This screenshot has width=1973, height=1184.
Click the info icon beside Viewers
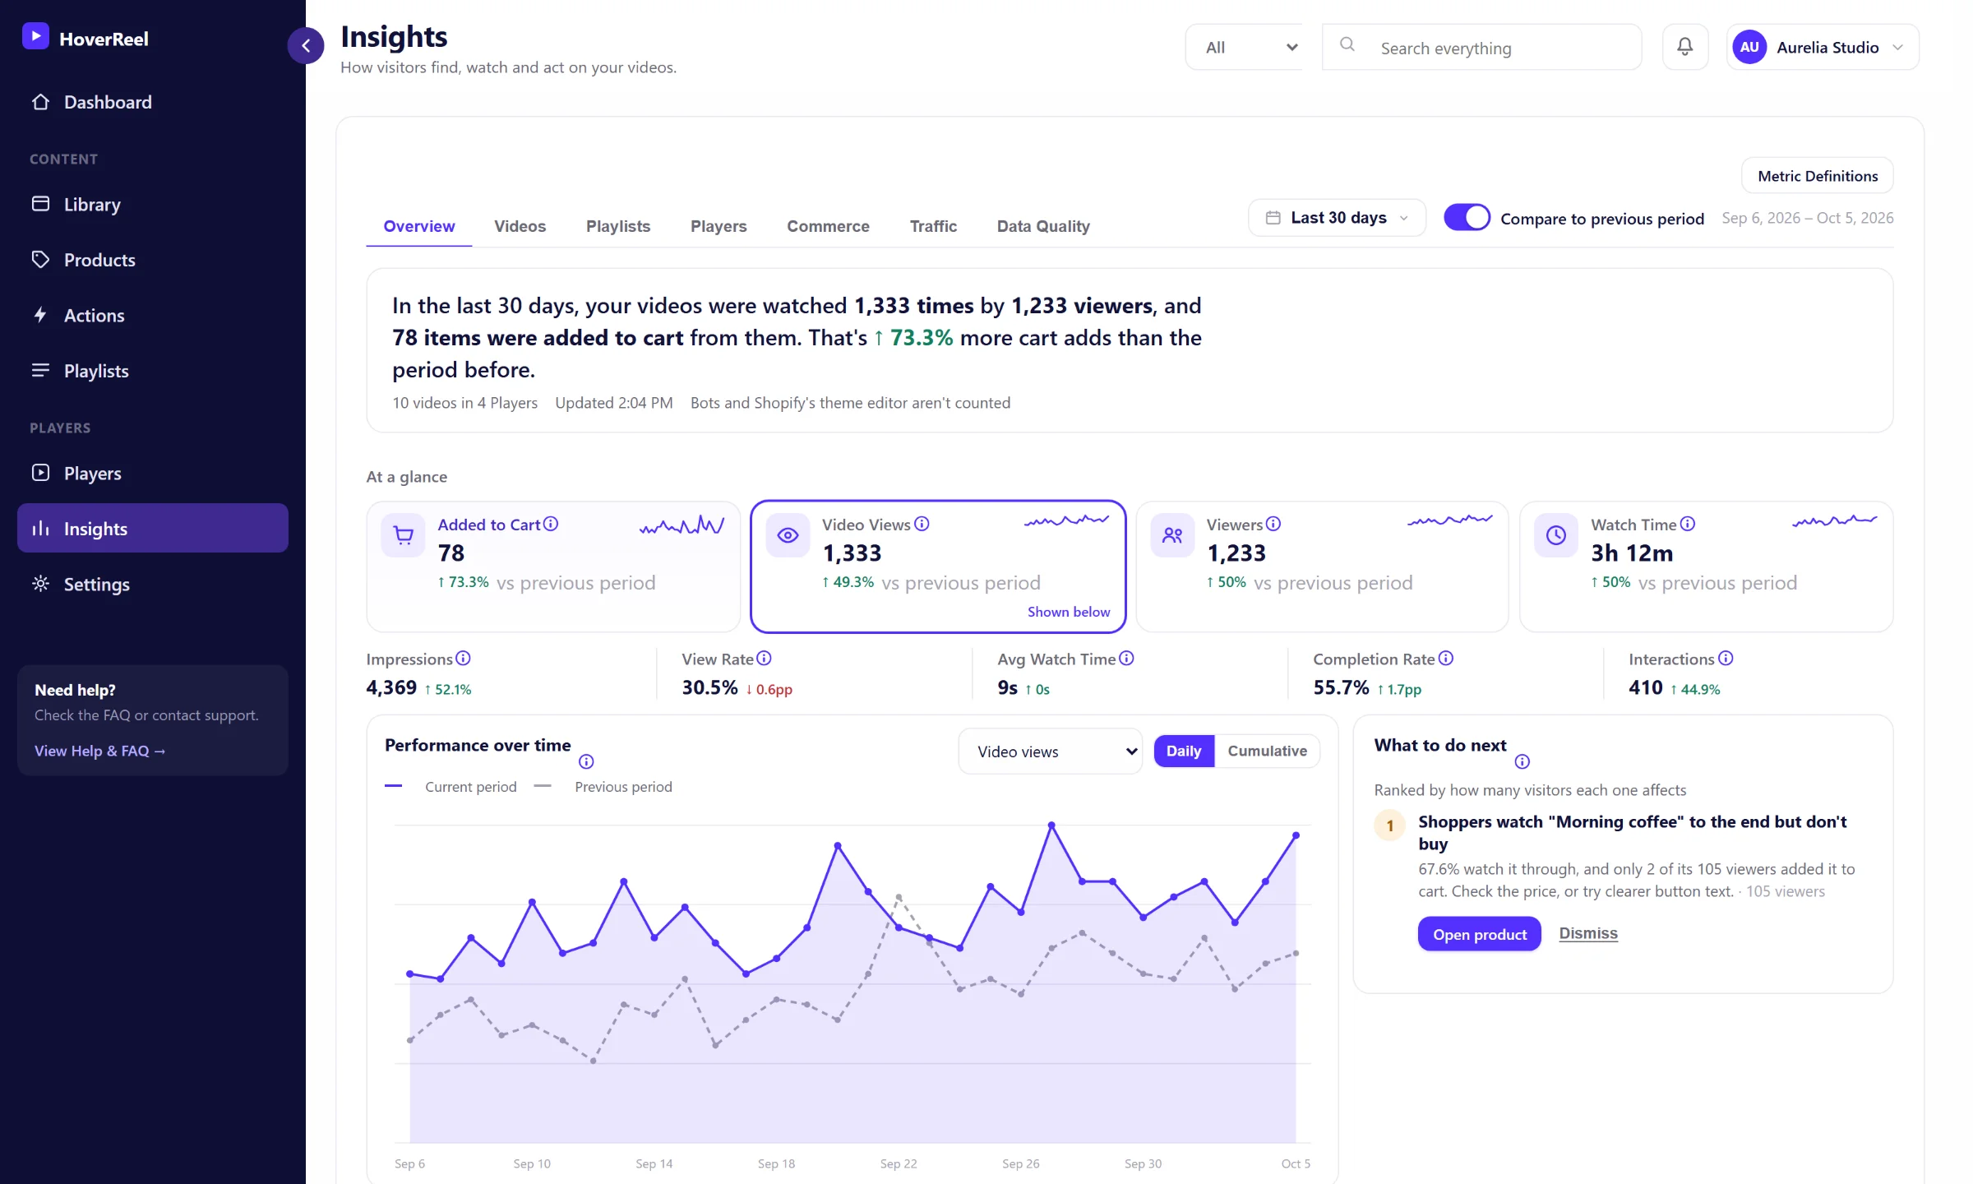[1273, 524]
